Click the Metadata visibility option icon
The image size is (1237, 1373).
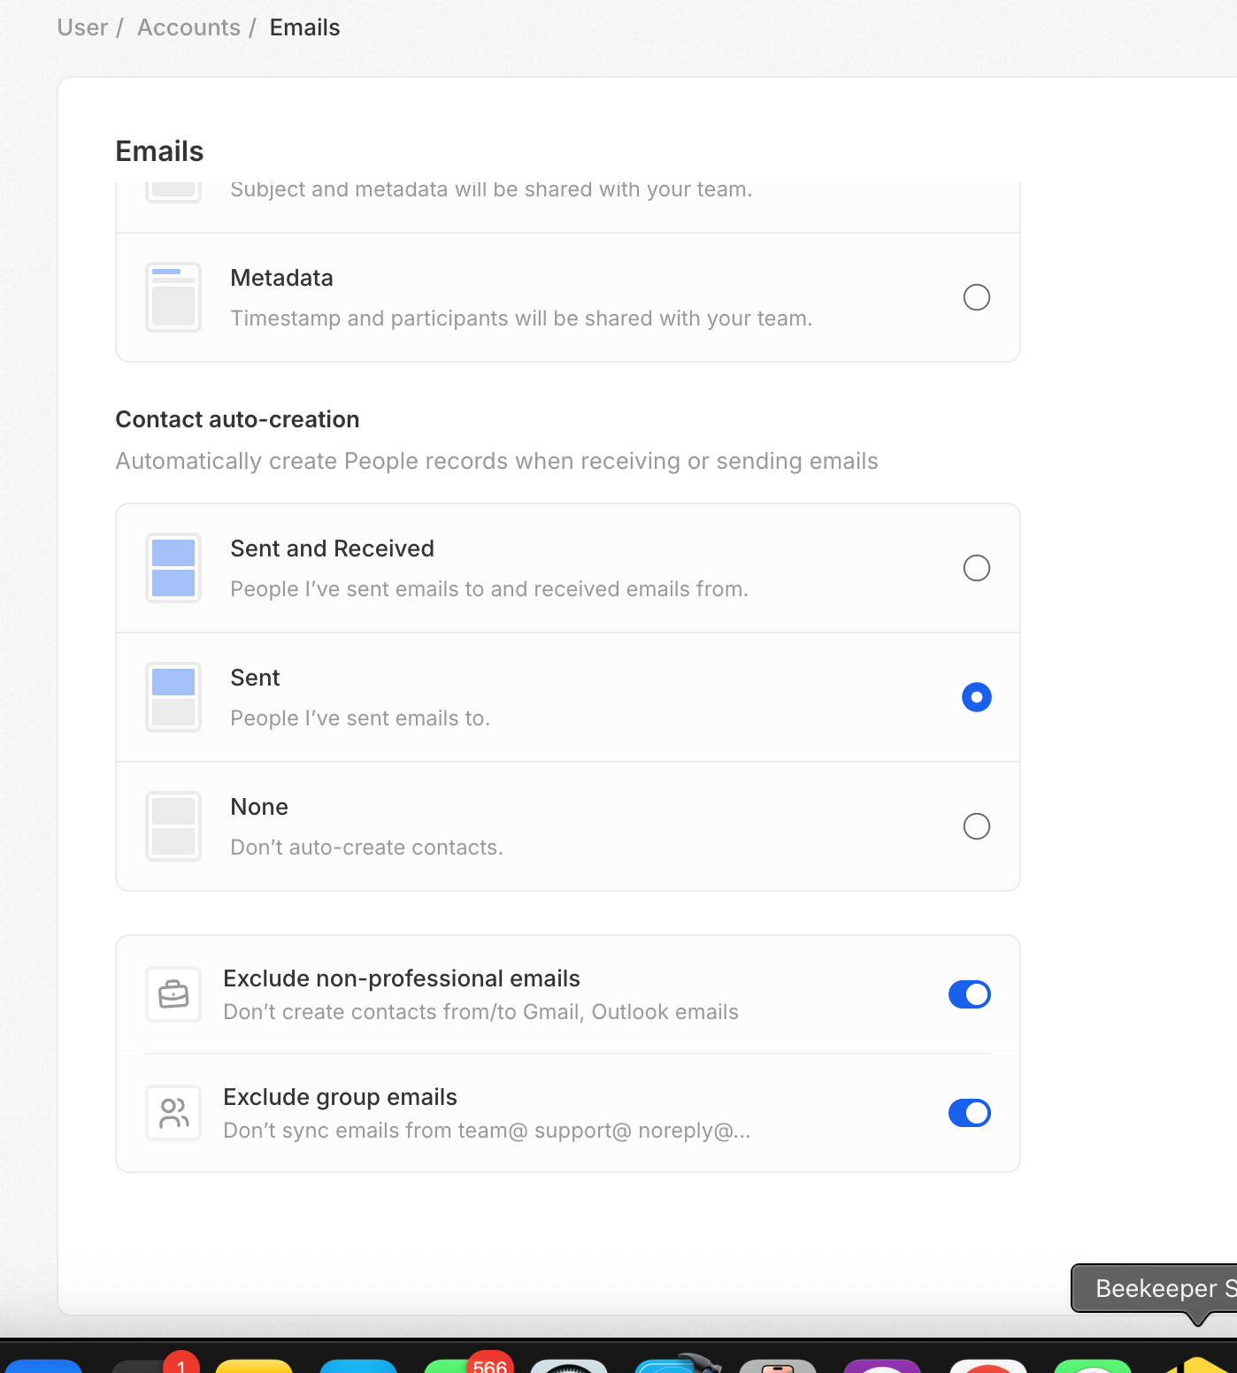tap(173, 297)
